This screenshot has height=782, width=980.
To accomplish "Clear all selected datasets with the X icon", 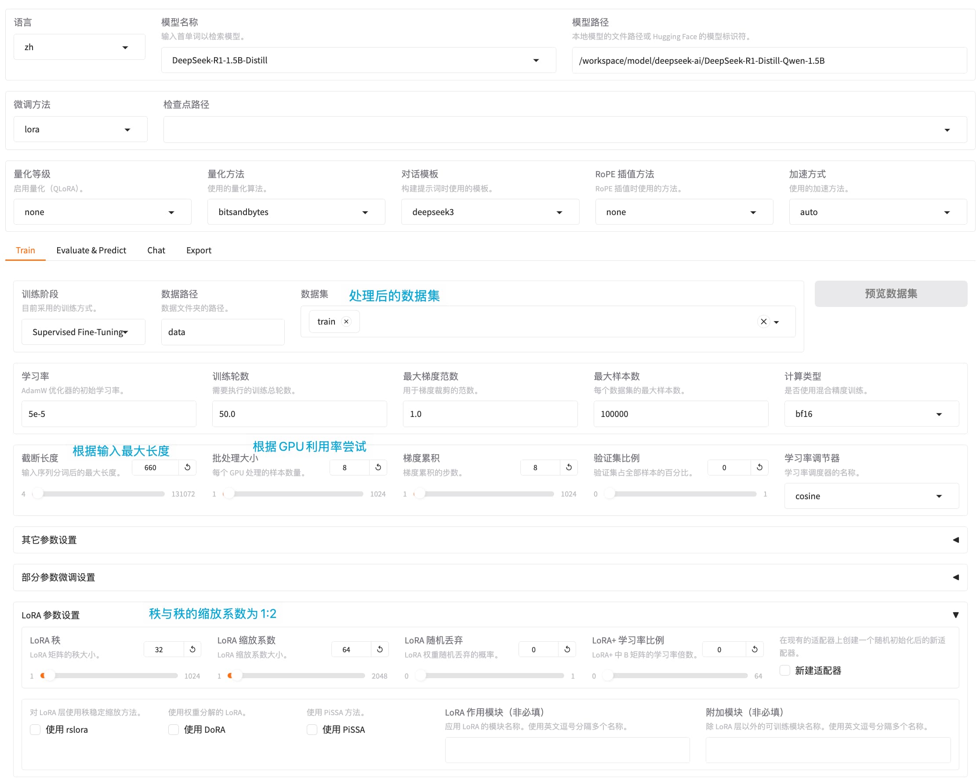I will 764,322.
